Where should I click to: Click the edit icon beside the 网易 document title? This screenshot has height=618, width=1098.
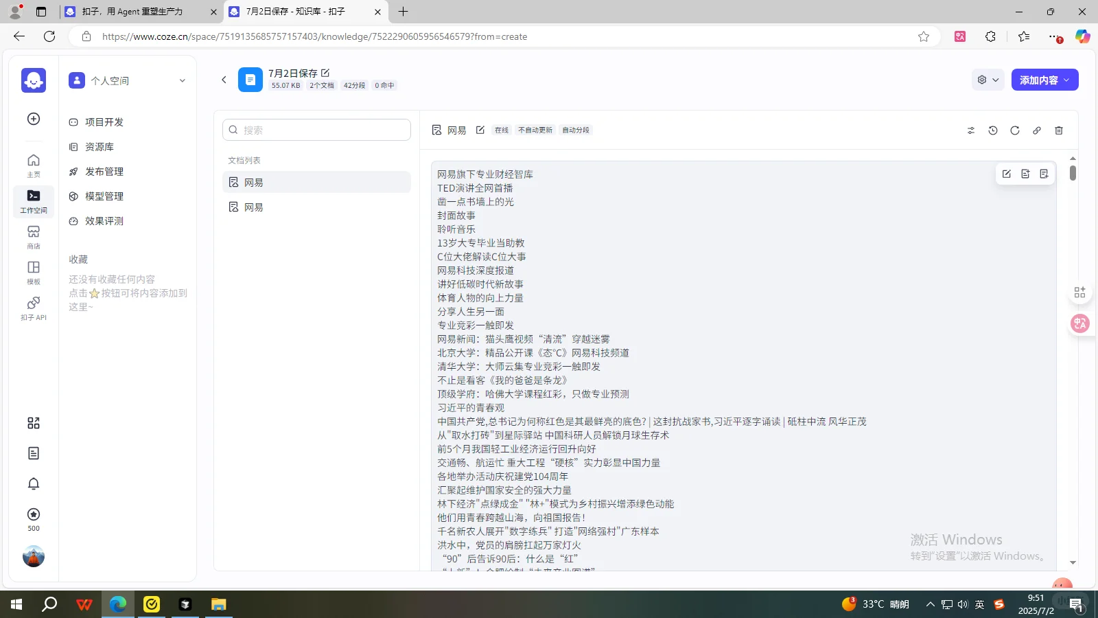coord(480,130)
